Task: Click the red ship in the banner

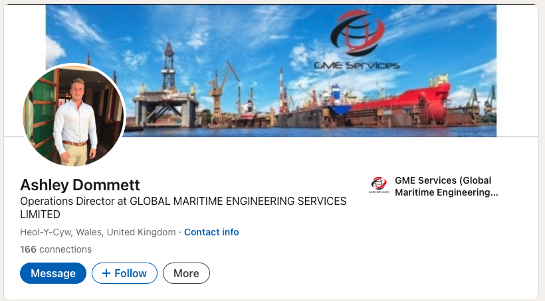Action: tap(403, 103)
